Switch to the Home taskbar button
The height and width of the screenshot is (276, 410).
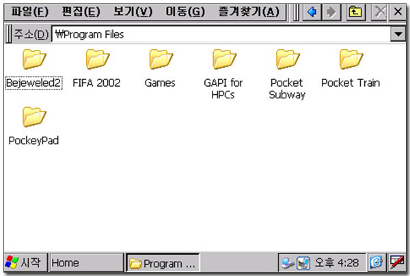pos(86,262)
